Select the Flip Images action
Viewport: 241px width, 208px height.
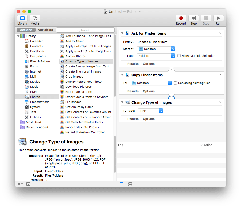pyautogui.click(x=73, y=102)
